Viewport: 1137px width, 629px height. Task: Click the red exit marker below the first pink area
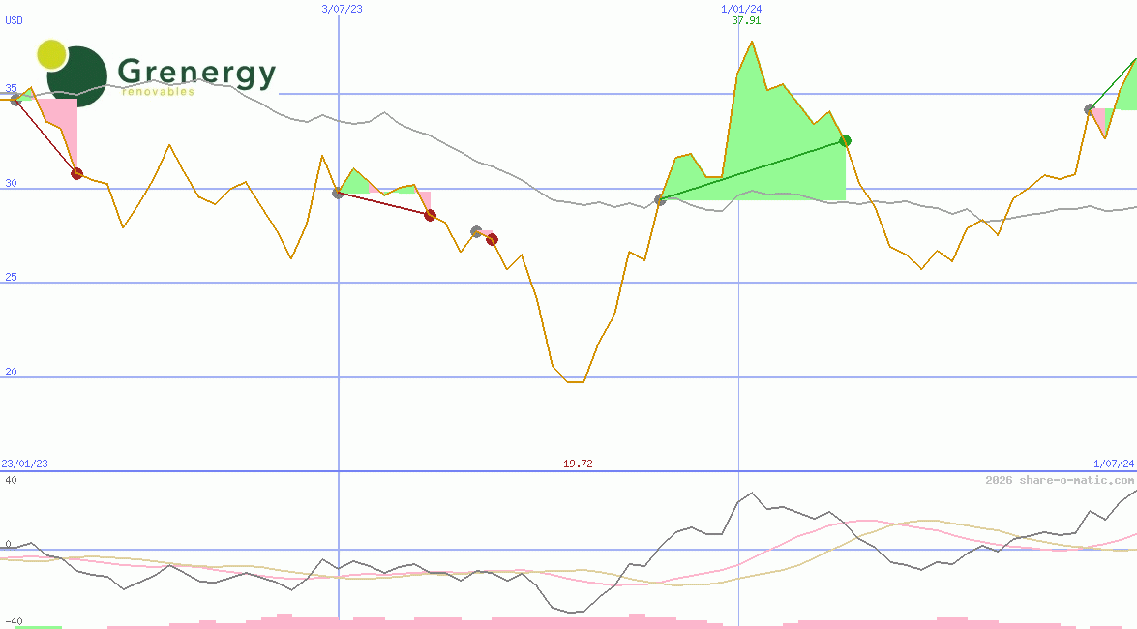(x=76, y=173)
